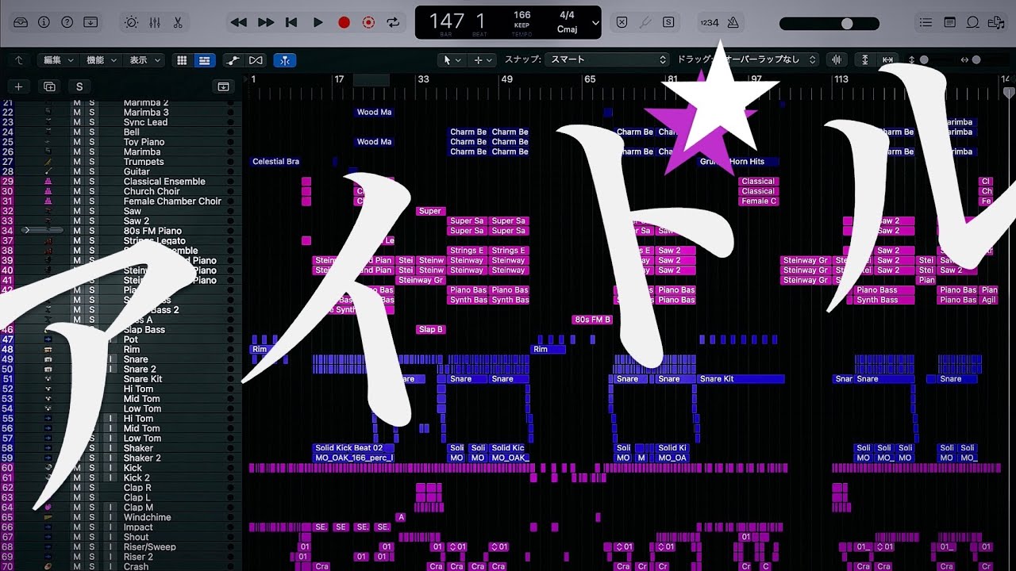This screenshot has width=1016, height=571.
Task: Click the waveform zoom icon
Action: click(x=837, y=60)
